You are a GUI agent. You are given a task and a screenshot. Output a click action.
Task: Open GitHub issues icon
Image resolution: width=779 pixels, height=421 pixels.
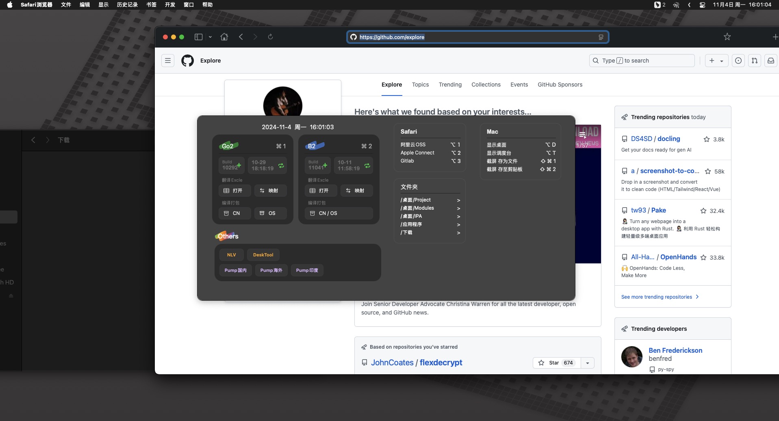pyautogui.click(x=738, y=61)
